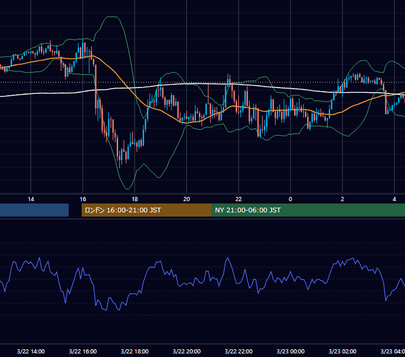405x357 pixels.
Task: Click the ロンドン 16:00-21:00 JST session bar
Action: pos(147,210)
